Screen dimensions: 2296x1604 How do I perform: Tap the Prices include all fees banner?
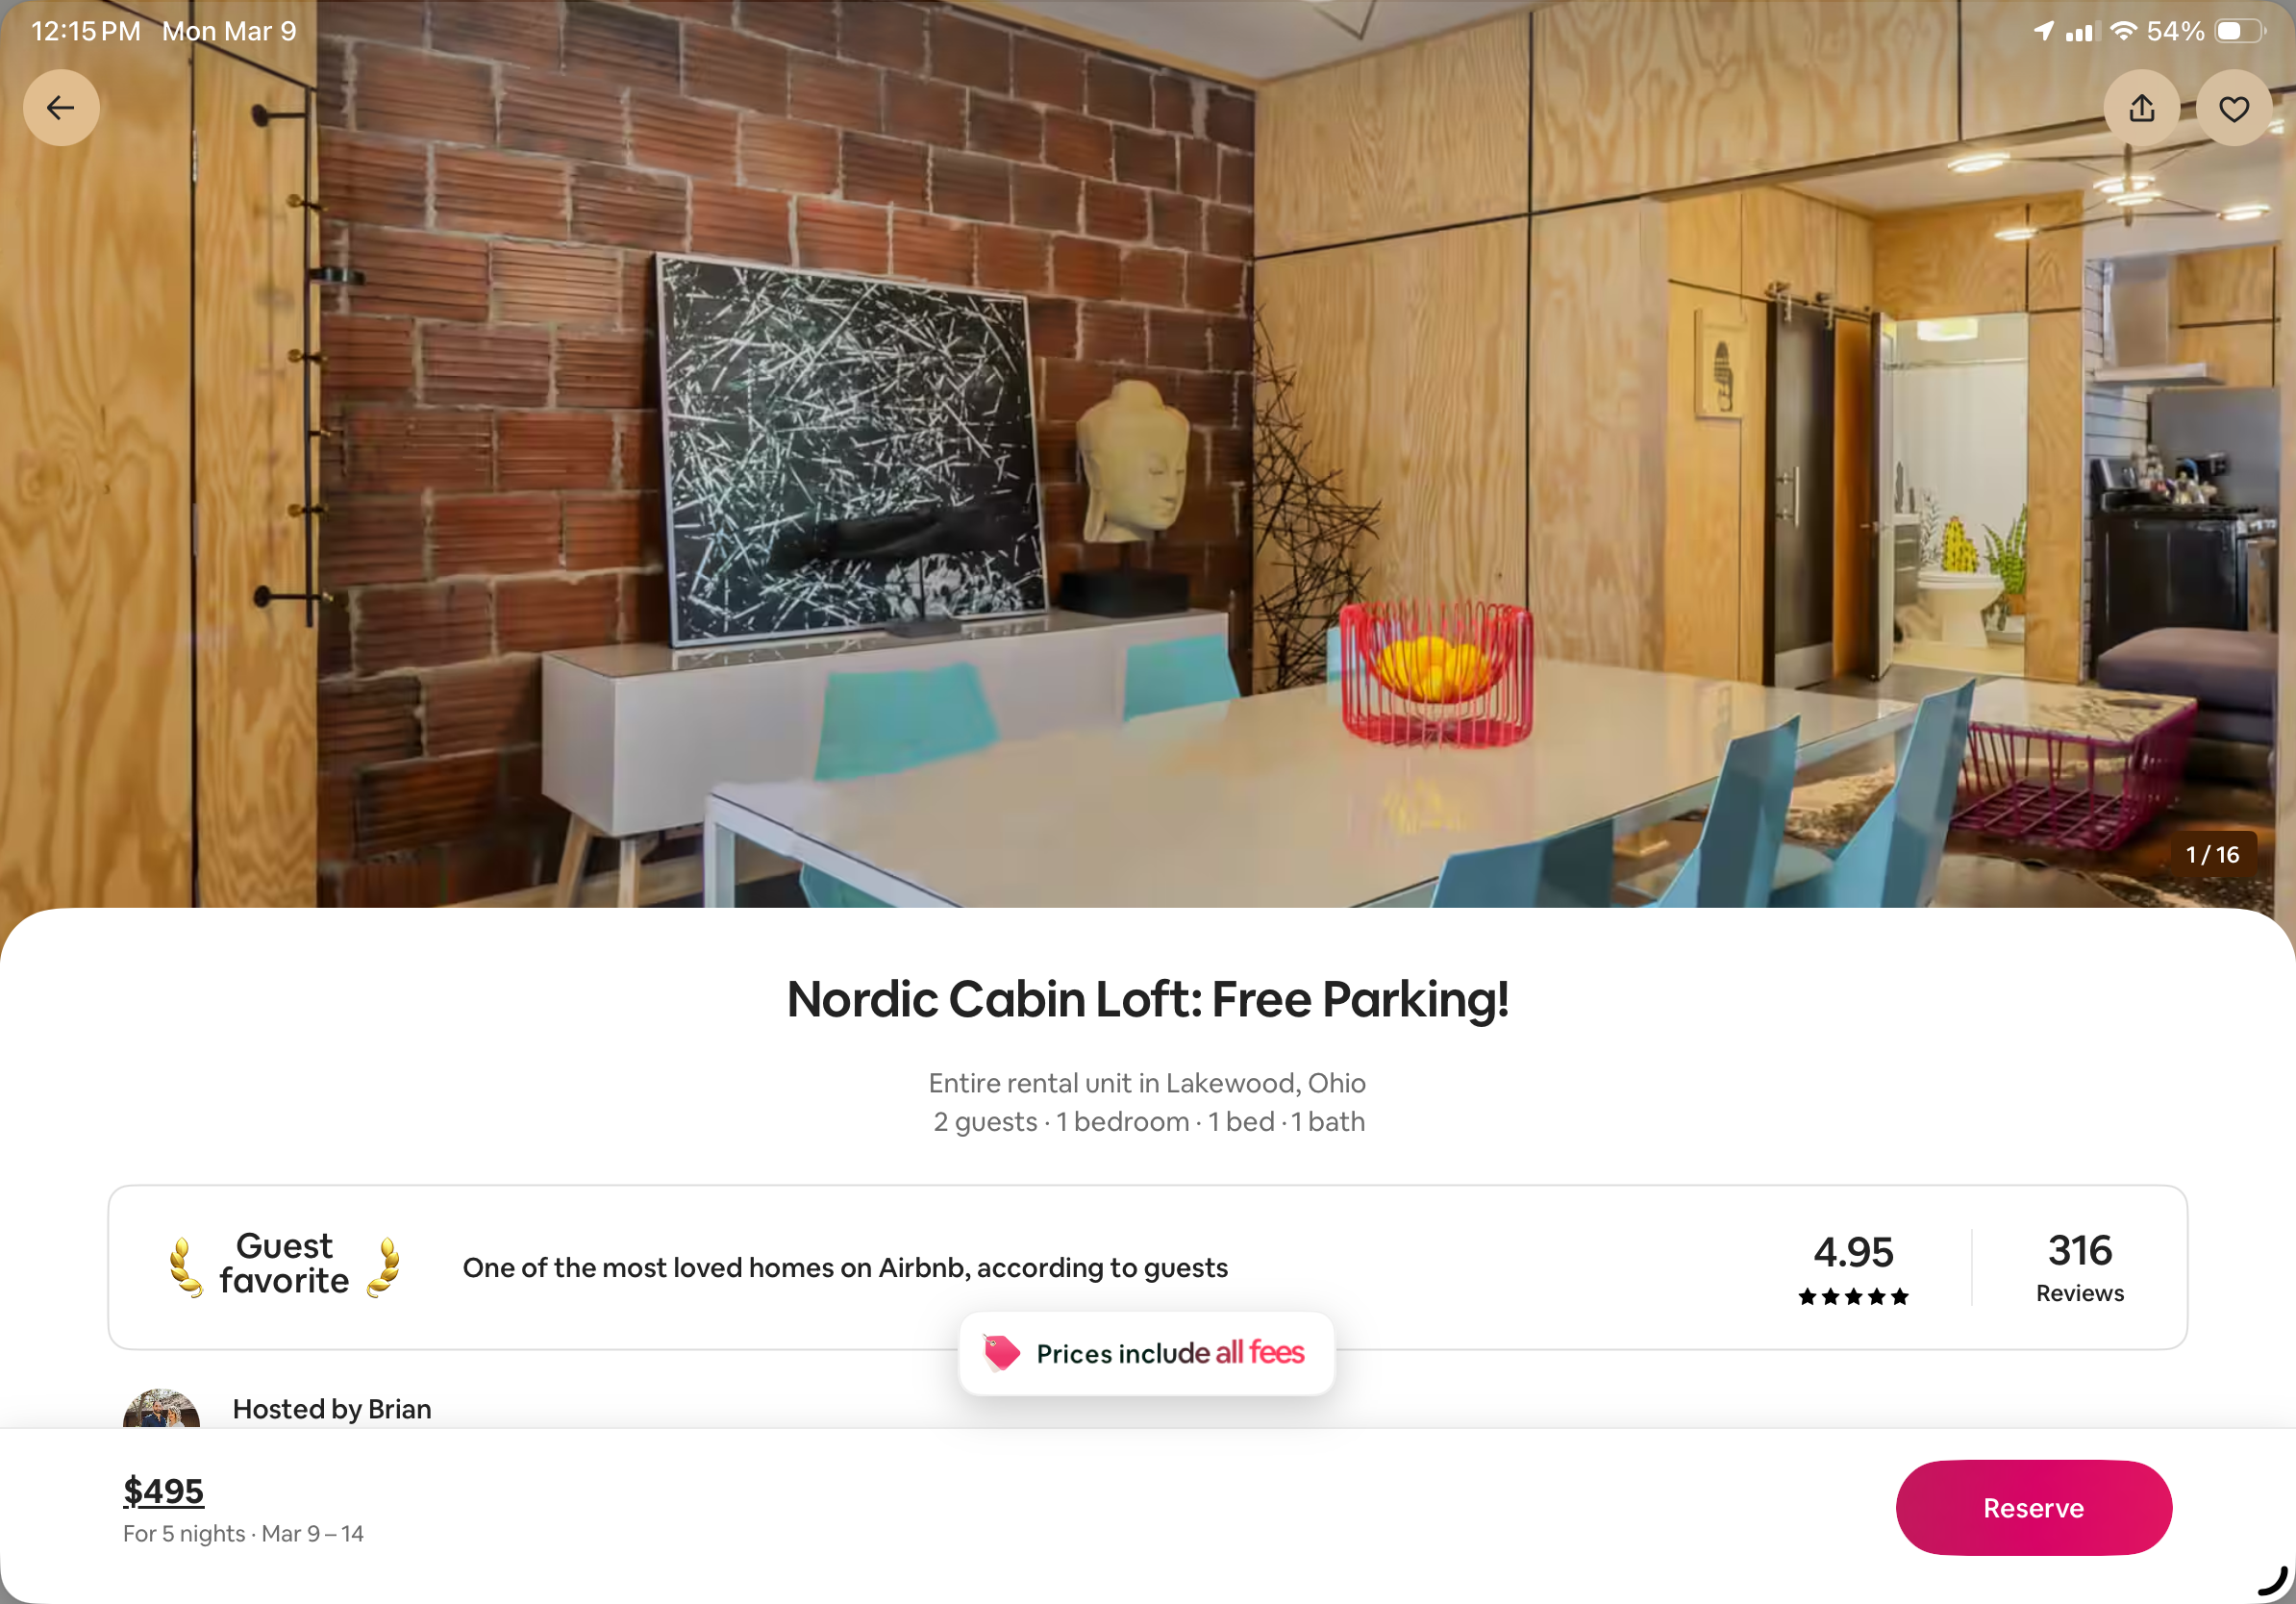pyautogui.click(x=1147, y=1352)
